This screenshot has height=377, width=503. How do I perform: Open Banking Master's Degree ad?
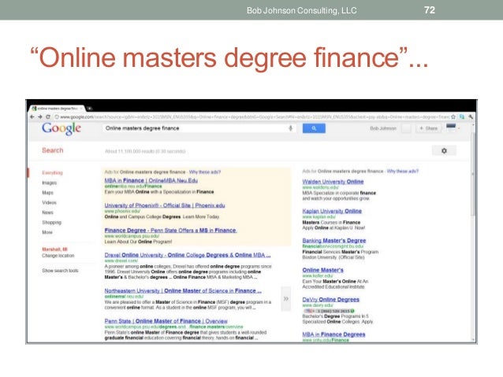coord(334,241)
